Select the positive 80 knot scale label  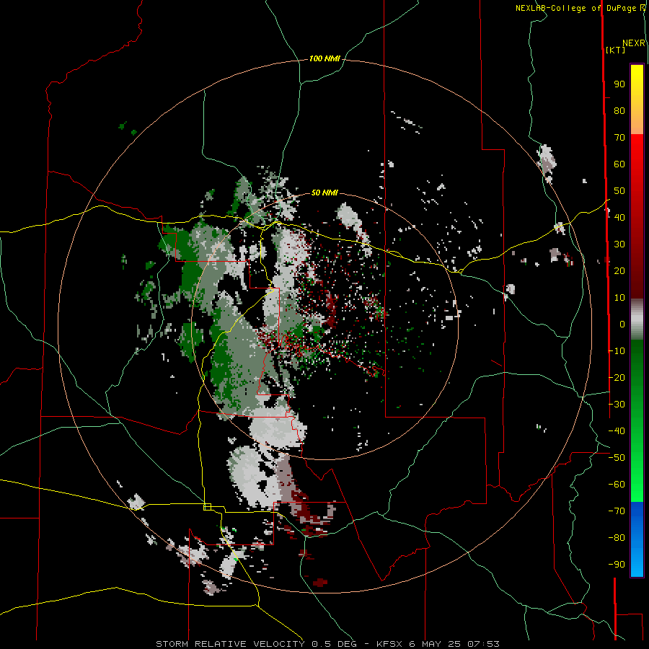[619, 111]
